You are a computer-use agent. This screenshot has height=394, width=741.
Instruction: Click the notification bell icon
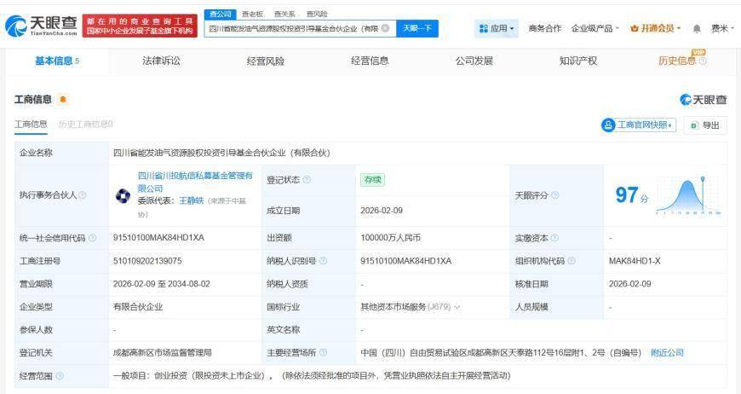(697, 29)
